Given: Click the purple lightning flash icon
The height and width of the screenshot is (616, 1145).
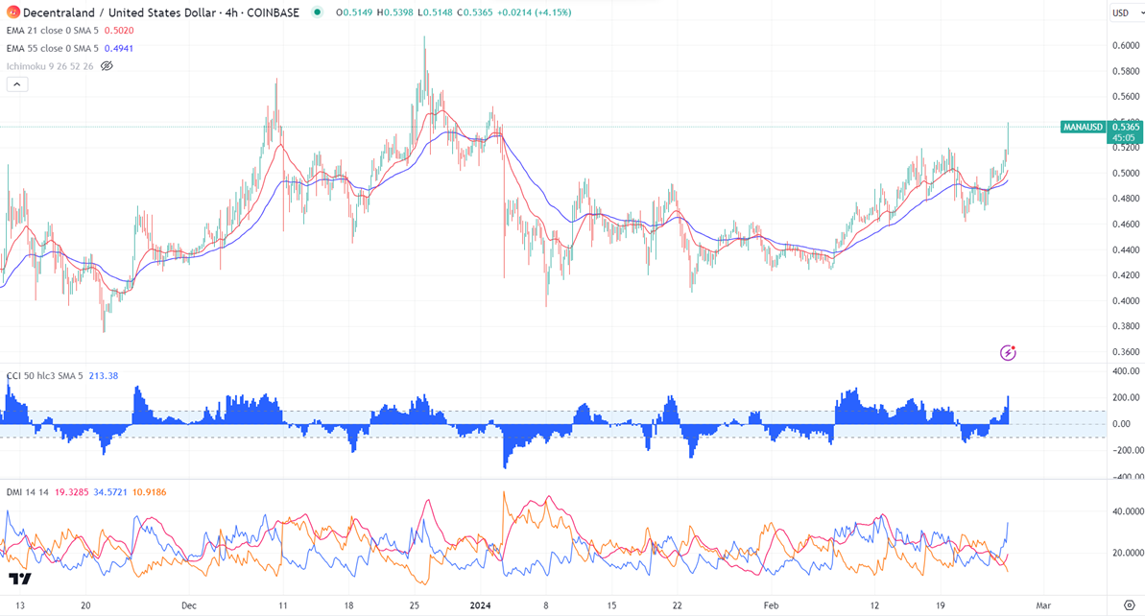Looking at the screenshot, I should point(1008,353).
